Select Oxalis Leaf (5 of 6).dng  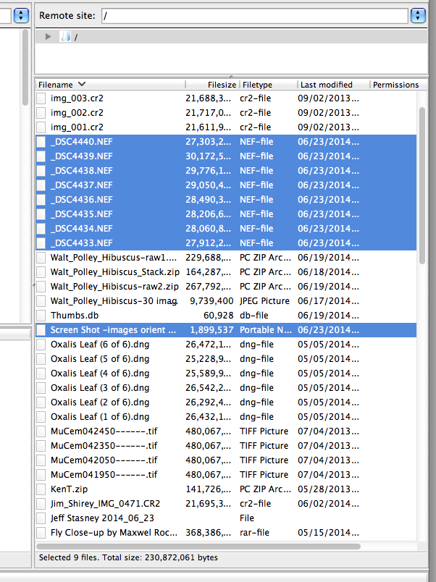226,359
